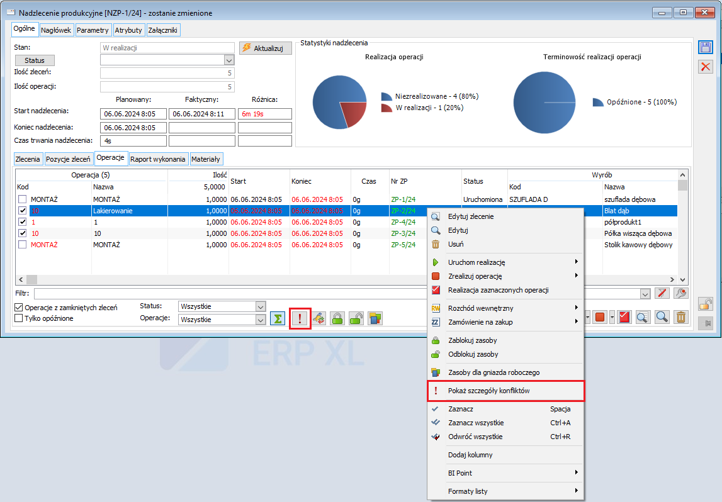
Task: Expand the Zrealizuj operację submenu
Action: [576, 276]
